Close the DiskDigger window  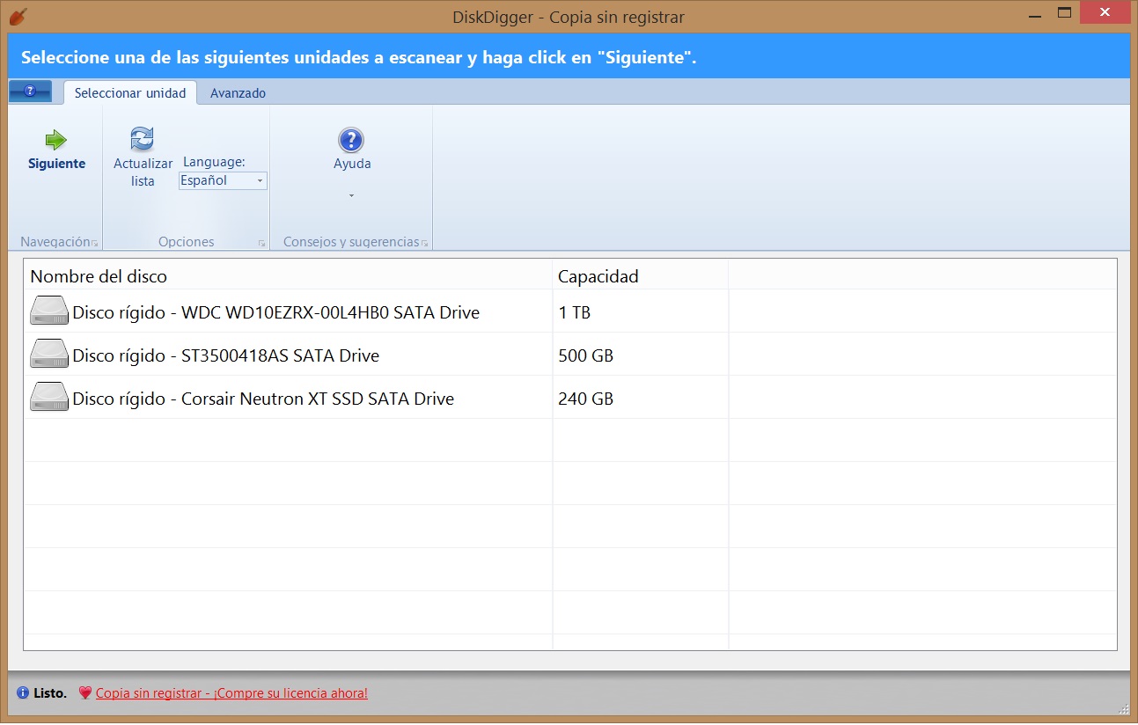pos(1104,12)
